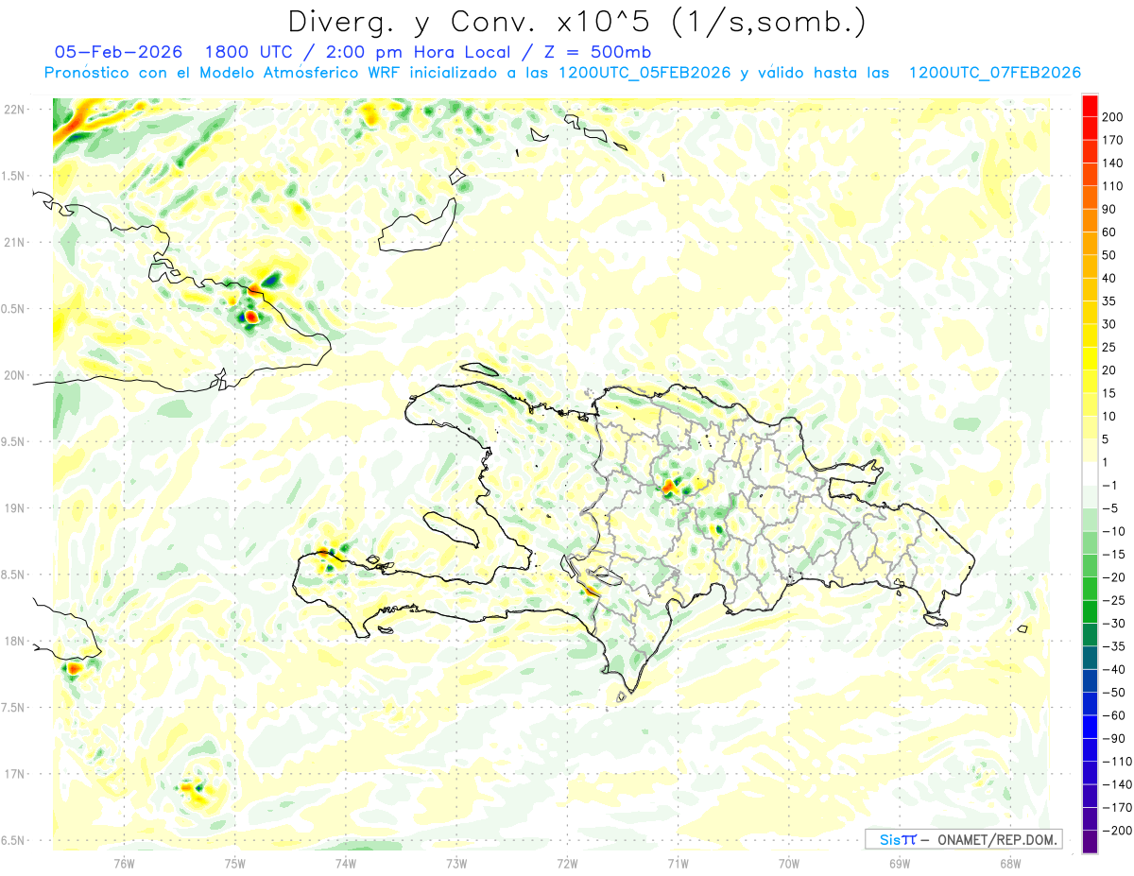Pick the red colorbar segment above 200
The width and height of the screenshot is (1134, 876).
tap(1091, 106)
